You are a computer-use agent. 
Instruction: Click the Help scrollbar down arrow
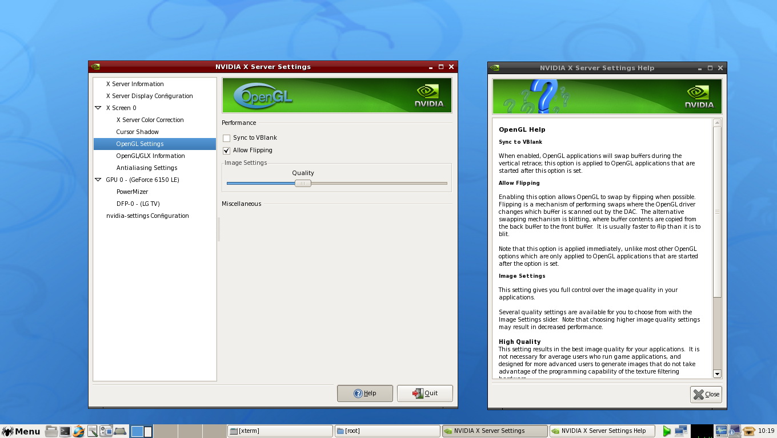[718, 374]
